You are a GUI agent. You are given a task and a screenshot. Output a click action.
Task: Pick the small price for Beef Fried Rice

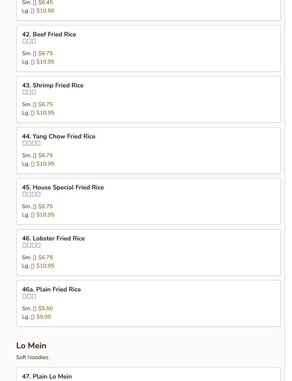click(46, 53)
